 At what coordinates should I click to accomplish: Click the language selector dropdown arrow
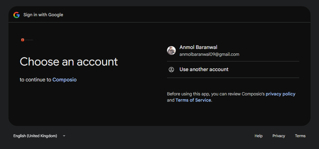64,136
